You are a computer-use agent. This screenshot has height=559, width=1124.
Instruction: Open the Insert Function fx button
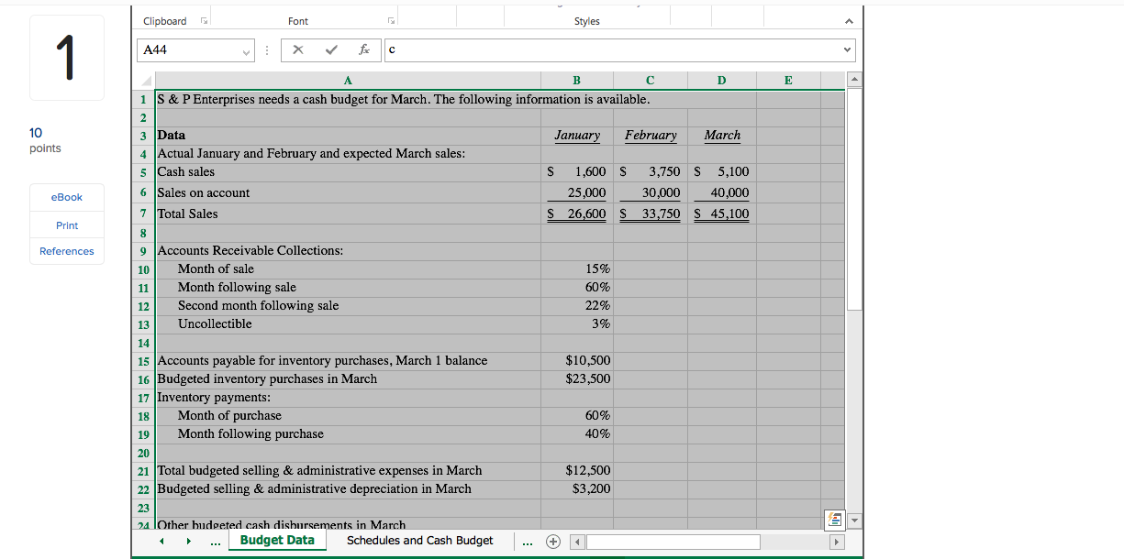(364, 50)
